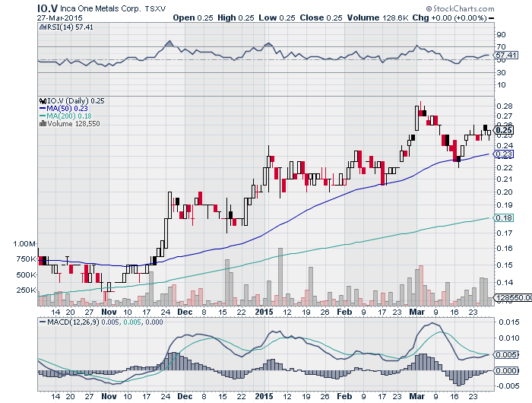Screen dimensions: 532x403
Task: Click the 0.005 MACD value tag on axis
Action: (x=506, y=355)
